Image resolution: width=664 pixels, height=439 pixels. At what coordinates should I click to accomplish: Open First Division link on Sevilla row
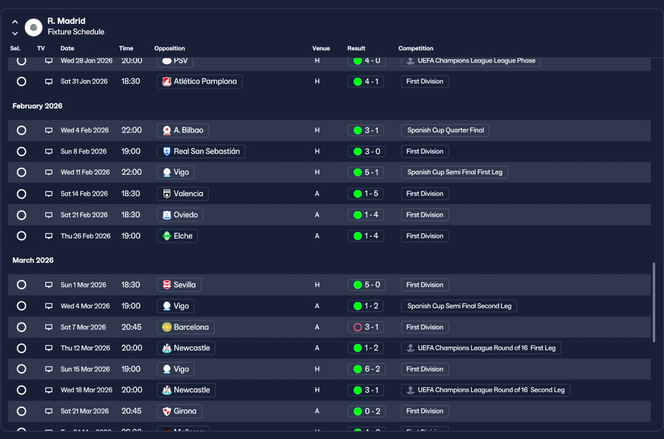pyautogui.click(x=425, y=285)
